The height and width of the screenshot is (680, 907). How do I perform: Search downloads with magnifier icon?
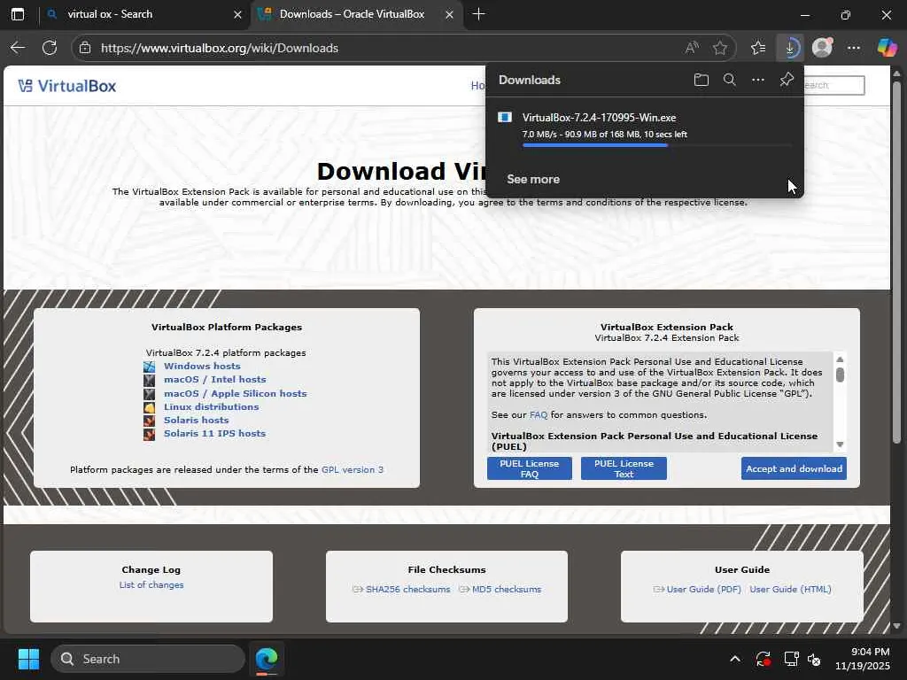(x=730, y=80)
